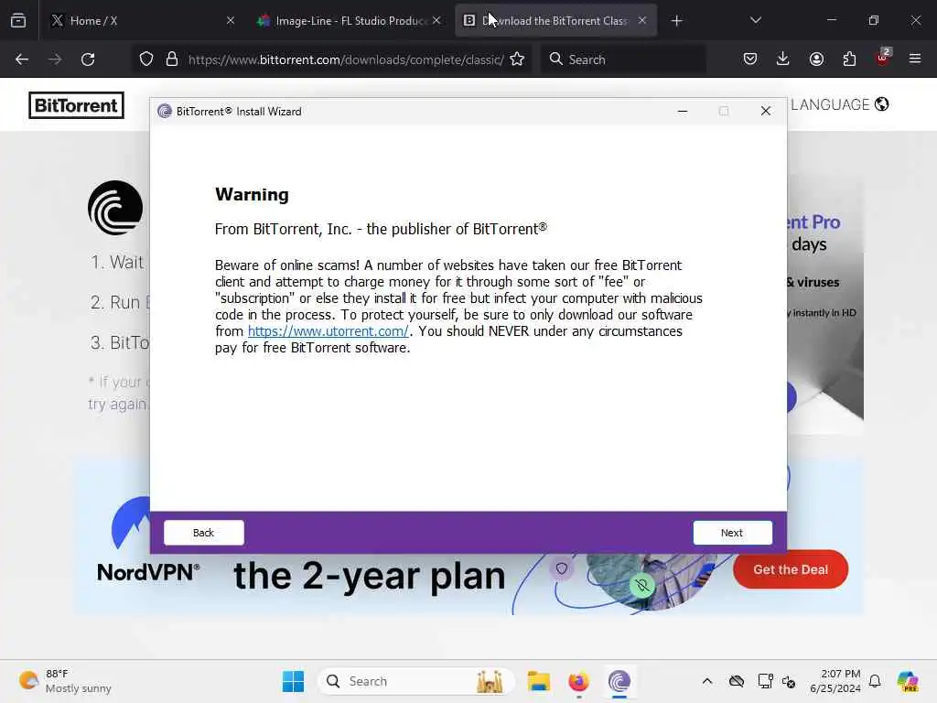This screenshot has height=703, width=937.
Task: Click the BitTorrent swirl logo on the page
Action: 115,208
